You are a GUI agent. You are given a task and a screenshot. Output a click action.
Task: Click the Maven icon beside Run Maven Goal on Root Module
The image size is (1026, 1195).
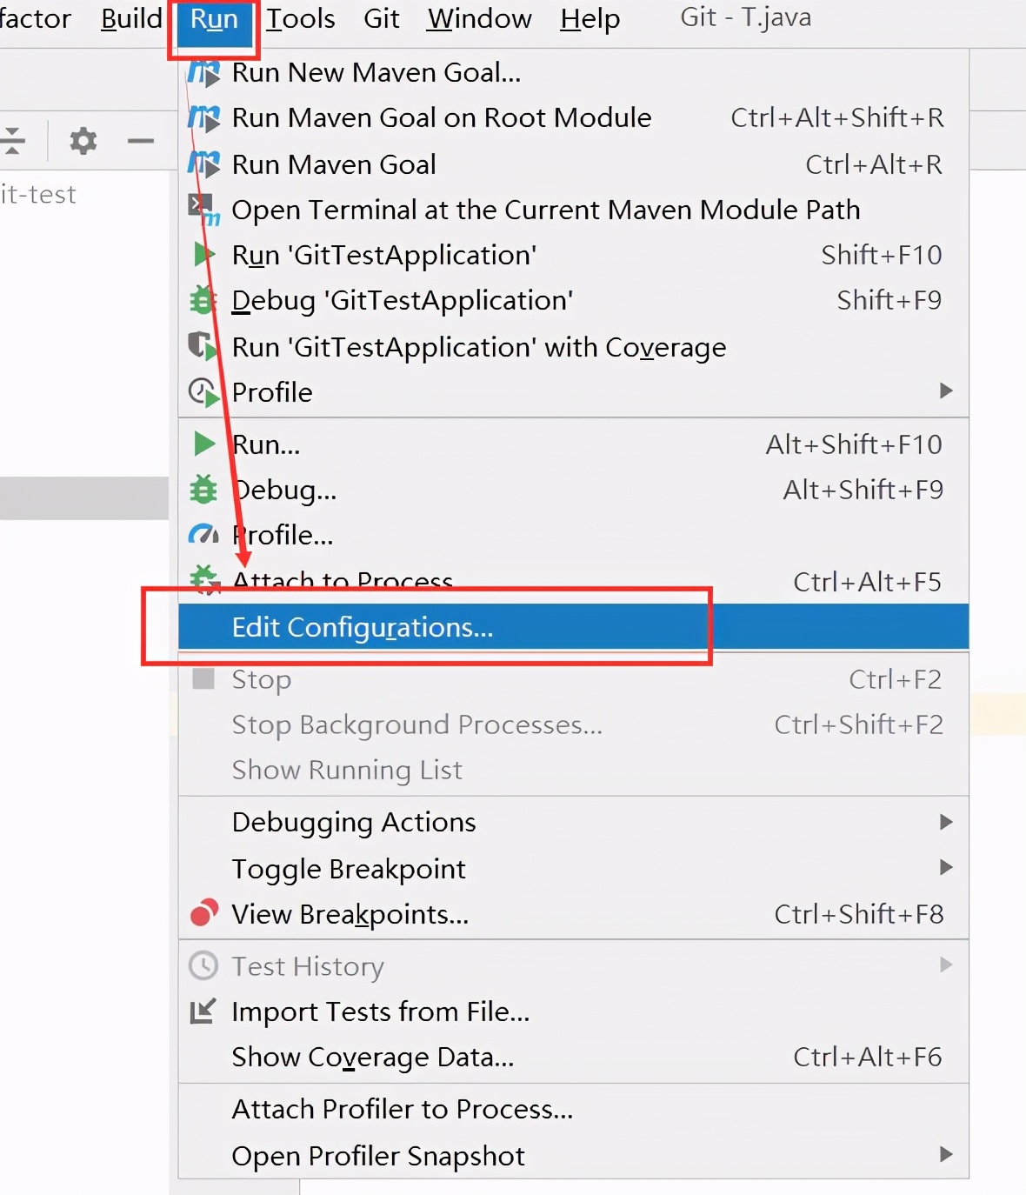(x=203, y=117)
